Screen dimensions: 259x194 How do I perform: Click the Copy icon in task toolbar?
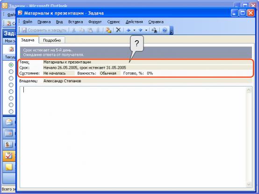tap(82, 30)
